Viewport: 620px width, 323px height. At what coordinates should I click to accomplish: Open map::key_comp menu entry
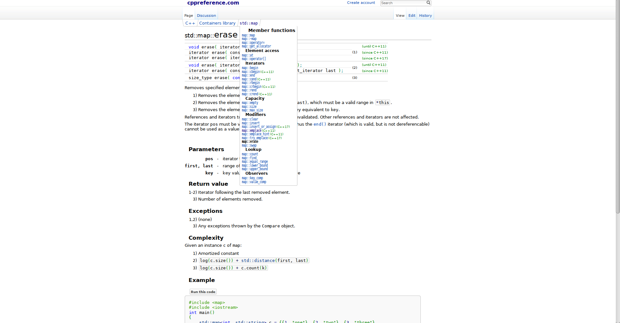252,178
